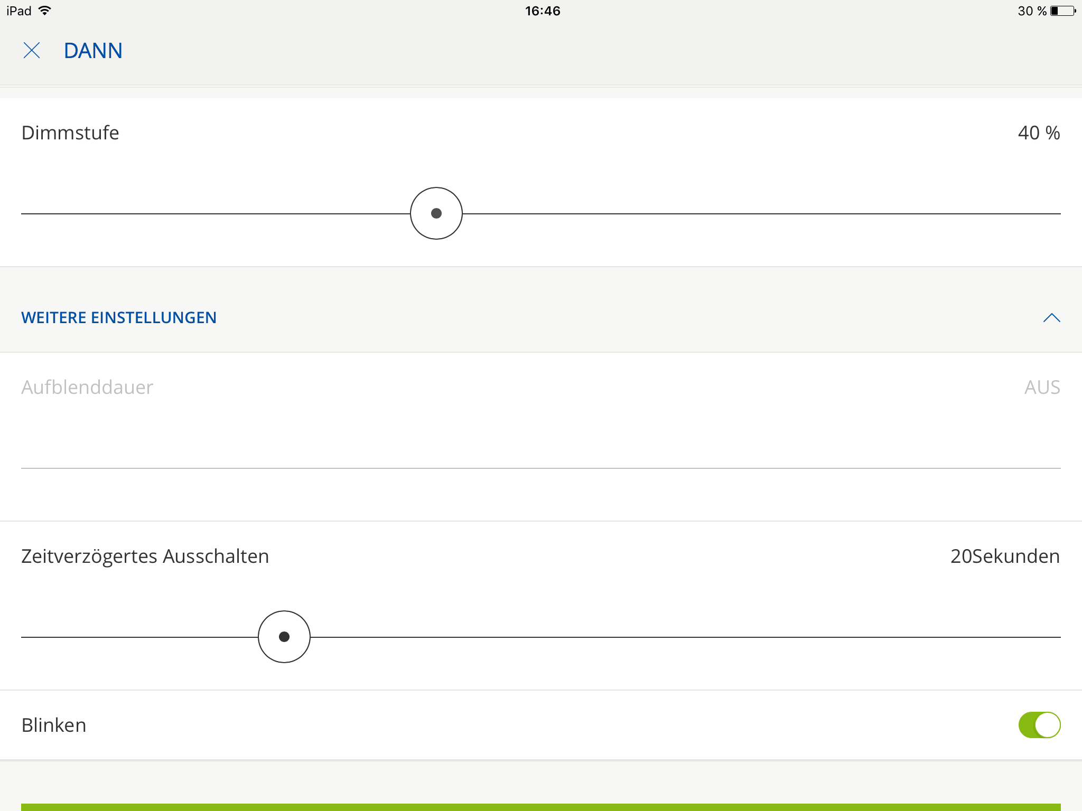The width and height of the screenshot is (1082, 811).
Task: Collapse settings using the up chevron
Action: coord(1051,318)
